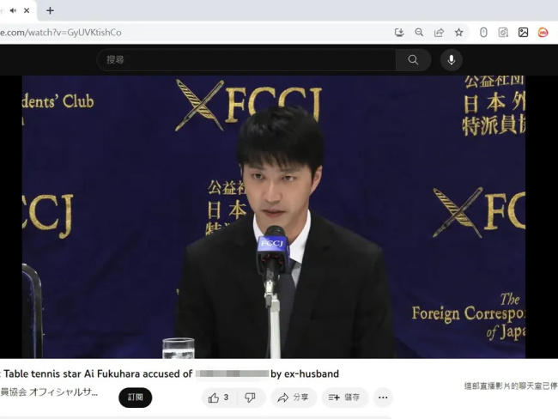558x419 pixels.
Task: Focus the YouTube search field
Action: (x=246, y=60)
